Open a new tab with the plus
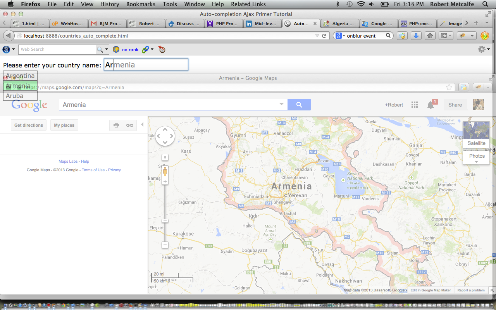This screenshot has width=496, height=310. [x=476, y=23]
